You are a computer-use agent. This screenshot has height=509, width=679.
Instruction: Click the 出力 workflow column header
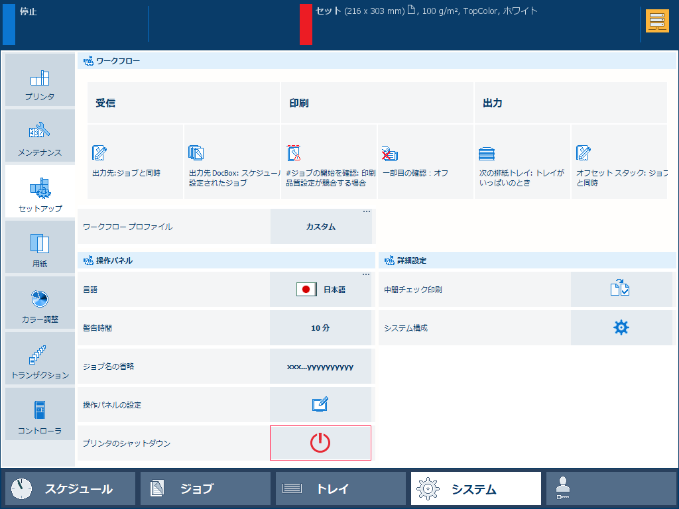[x=571, y=103]
